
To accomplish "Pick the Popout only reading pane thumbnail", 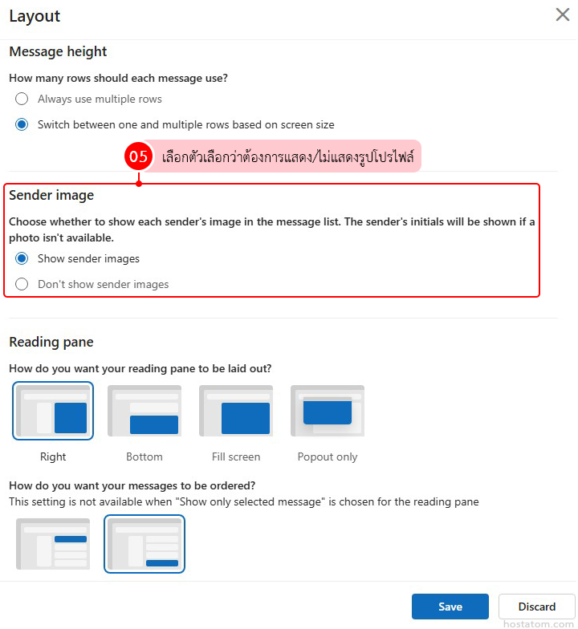I will pos(328,411).
